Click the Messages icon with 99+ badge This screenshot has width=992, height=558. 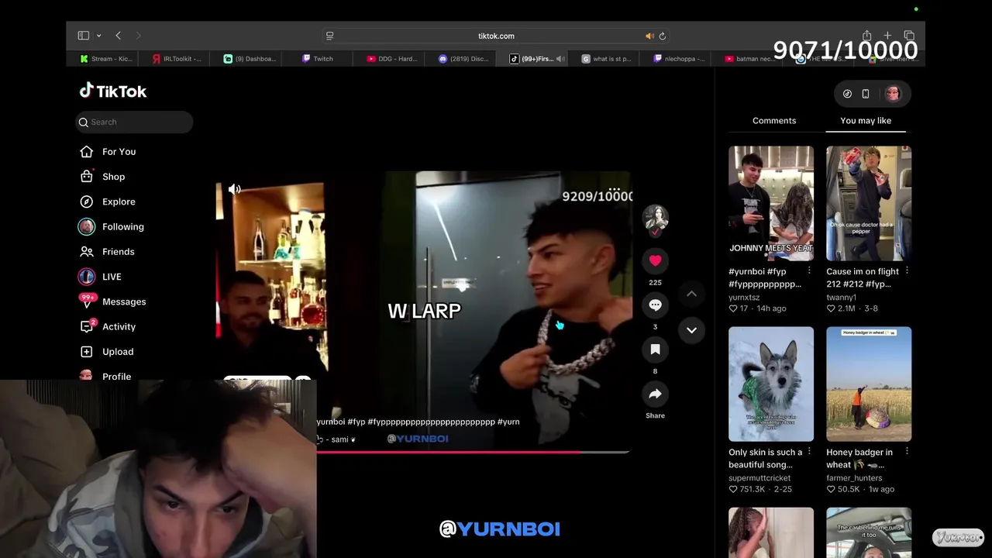pyautogui.click(x=87, y=301)
